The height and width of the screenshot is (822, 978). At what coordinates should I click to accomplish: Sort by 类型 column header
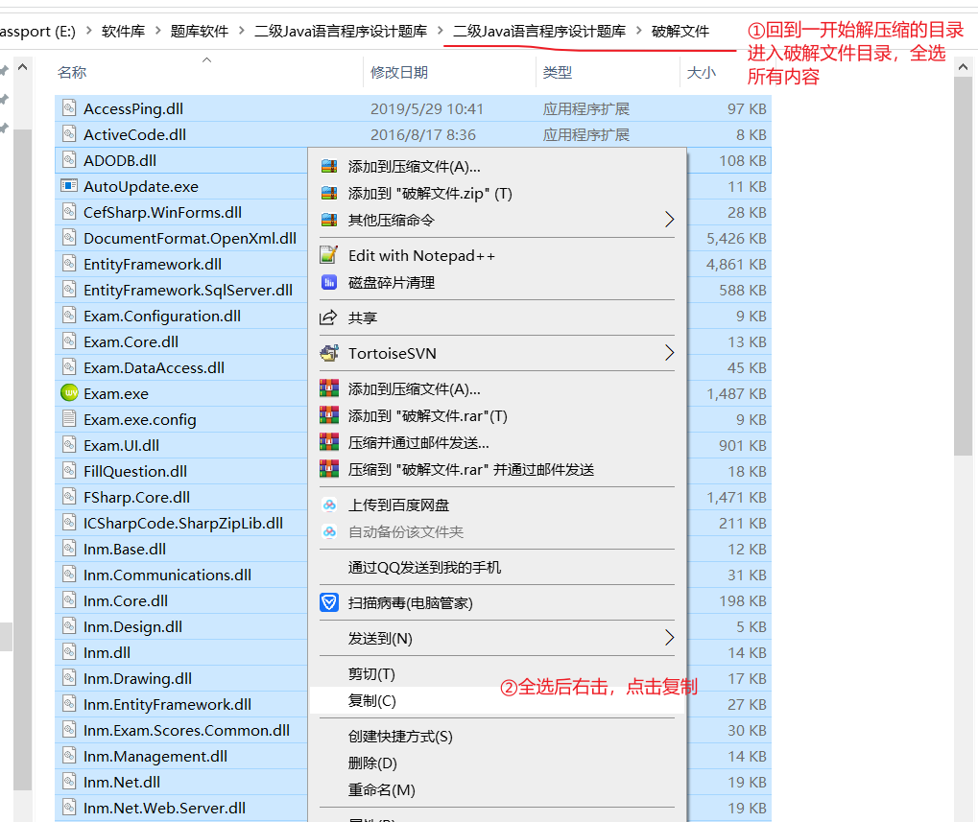[558, 72]
